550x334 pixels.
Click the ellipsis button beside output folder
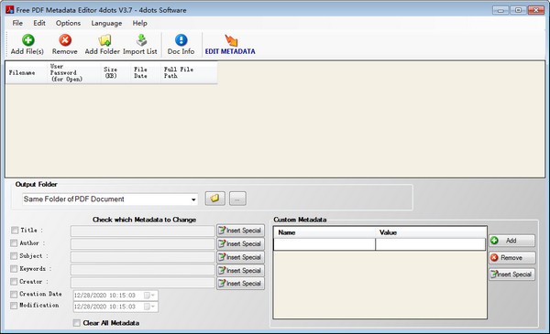tap(237, 199)
